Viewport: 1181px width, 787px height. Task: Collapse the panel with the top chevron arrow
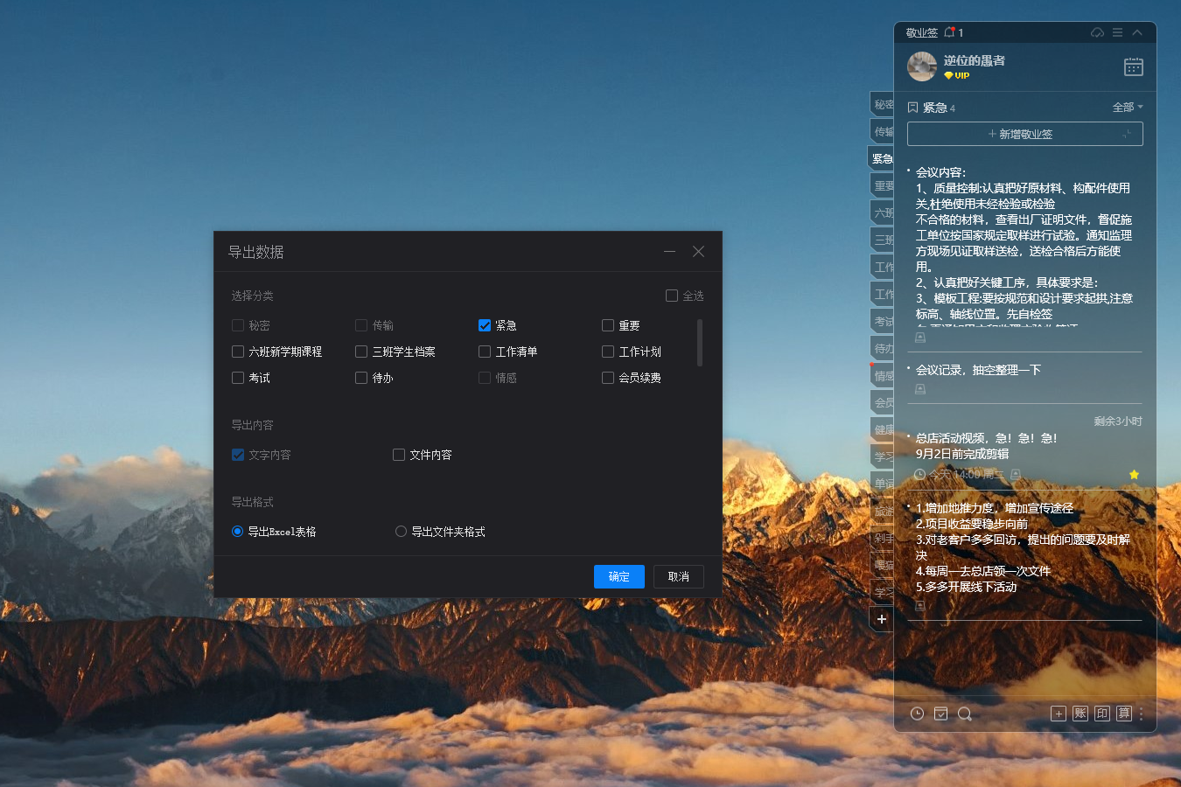(x=1137, y=32)
